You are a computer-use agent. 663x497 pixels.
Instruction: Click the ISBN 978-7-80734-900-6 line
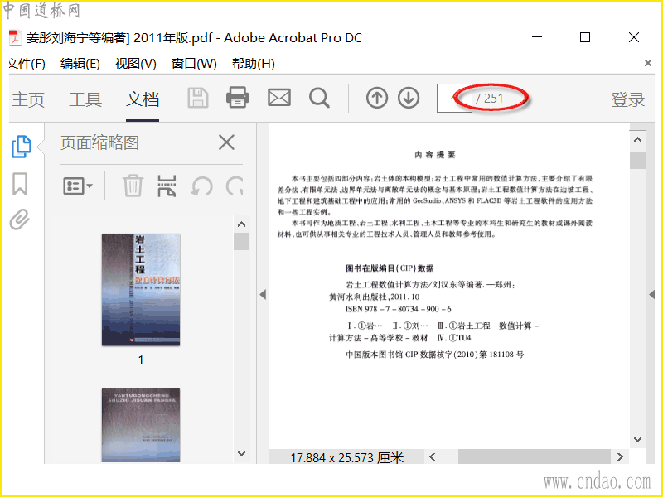point(398,309)
